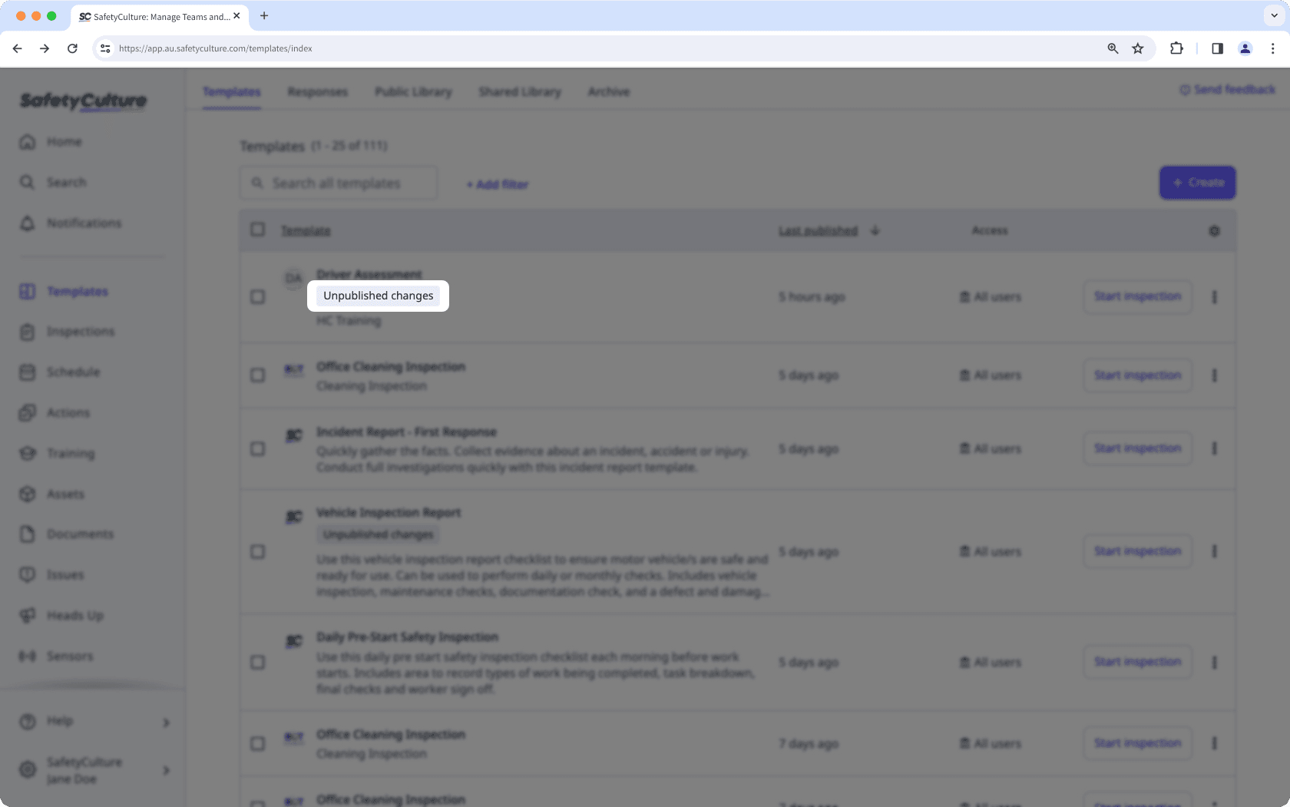The height and width of the screenshot is (807, 1290).
Task: Switch to the Archive tab
Action: [x=608, y=91]
